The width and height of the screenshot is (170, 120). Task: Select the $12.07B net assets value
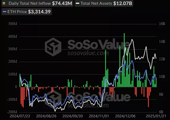click(123, 3)
